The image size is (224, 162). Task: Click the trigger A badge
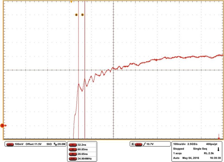pyautogui.click(x=133, y=144)
